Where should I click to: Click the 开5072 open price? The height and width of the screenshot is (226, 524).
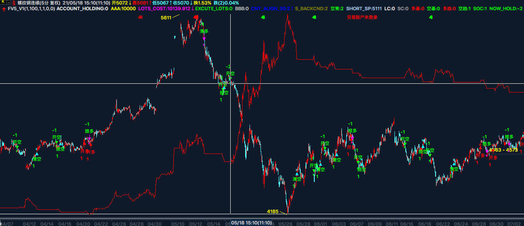point(120,3)
